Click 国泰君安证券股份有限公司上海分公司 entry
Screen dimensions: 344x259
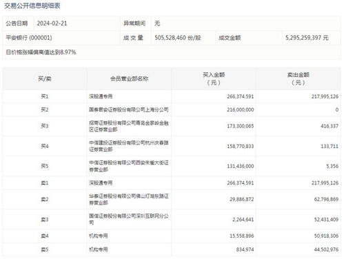[129, 110]
